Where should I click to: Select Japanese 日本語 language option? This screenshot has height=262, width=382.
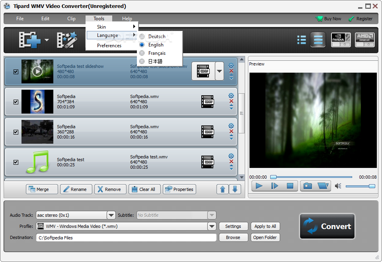click(142, 61)
